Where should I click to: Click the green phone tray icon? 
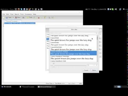pos(113,9)
